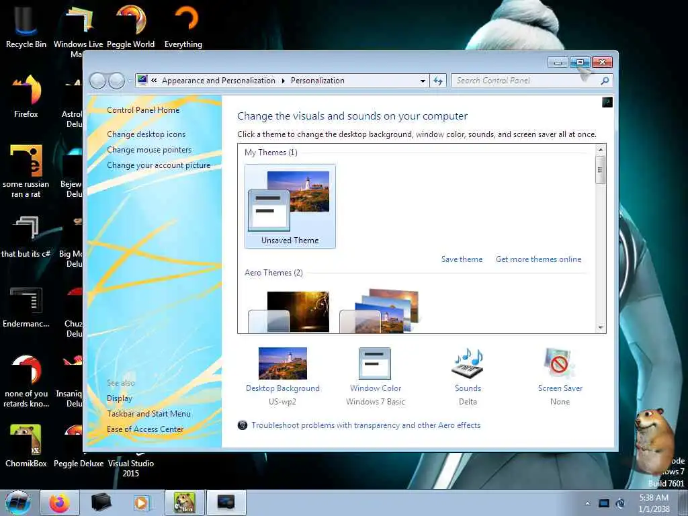The width and height of the screenshot is (688, 516).
Task: Click Appearance and Personalization breadcrumb
Action: [x=218, y=81]
